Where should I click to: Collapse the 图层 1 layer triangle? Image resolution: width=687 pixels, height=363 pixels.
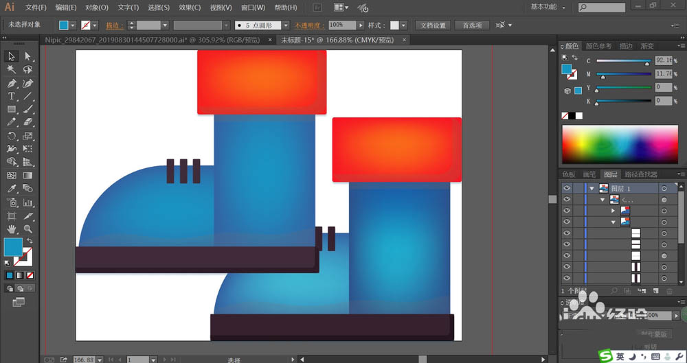pyautogui.click(x=592, y=189)
